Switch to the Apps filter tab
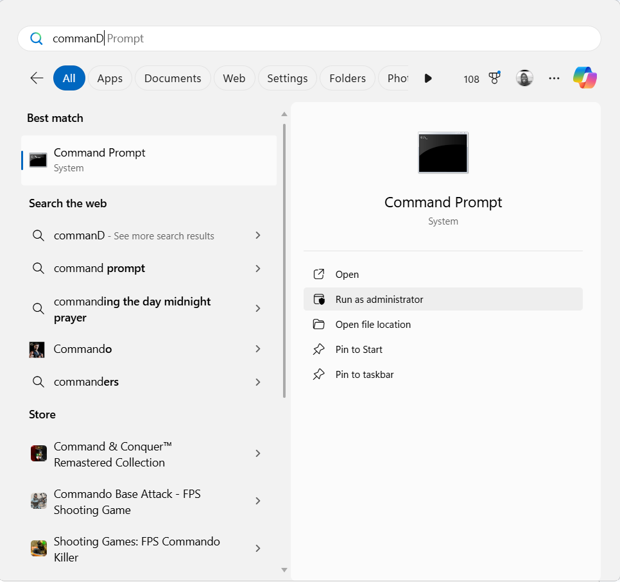Image resolution: width=620 pixels, height=582 pixels. [x=110, y=78]
